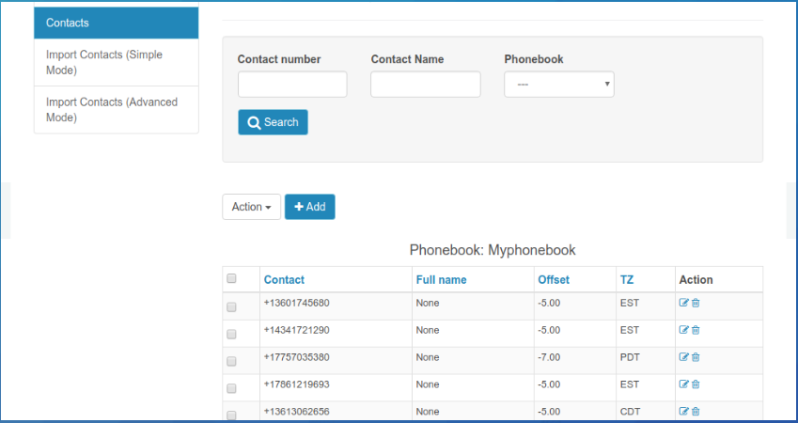This screenshot has height=423, width=798.
Task: Edit contact +17861219693 using pencil icon
Action: 683,384
